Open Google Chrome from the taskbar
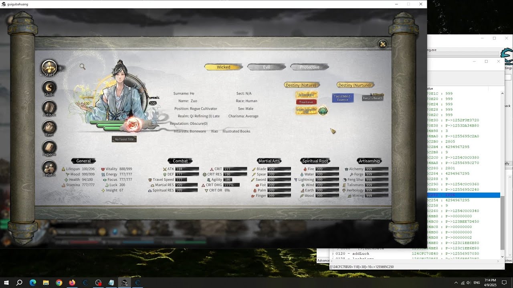 [59, 282]
